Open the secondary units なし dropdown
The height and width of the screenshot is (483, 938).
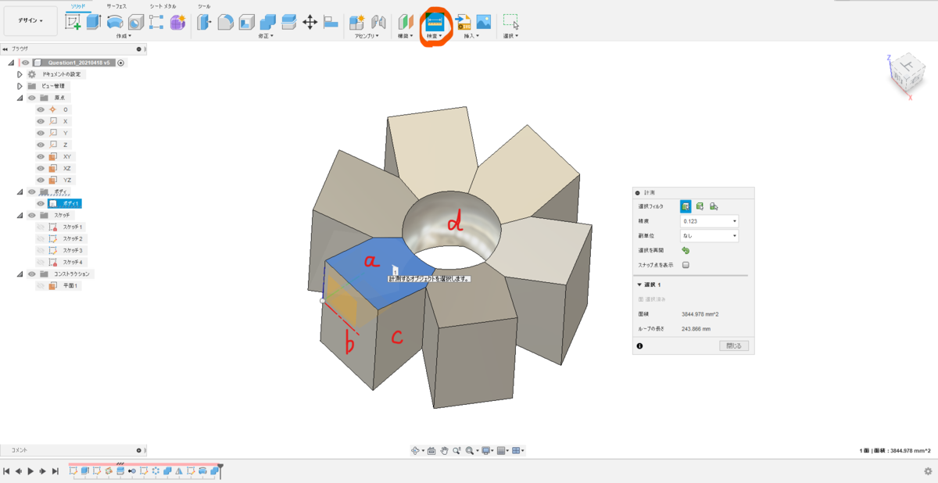[709, 235]
